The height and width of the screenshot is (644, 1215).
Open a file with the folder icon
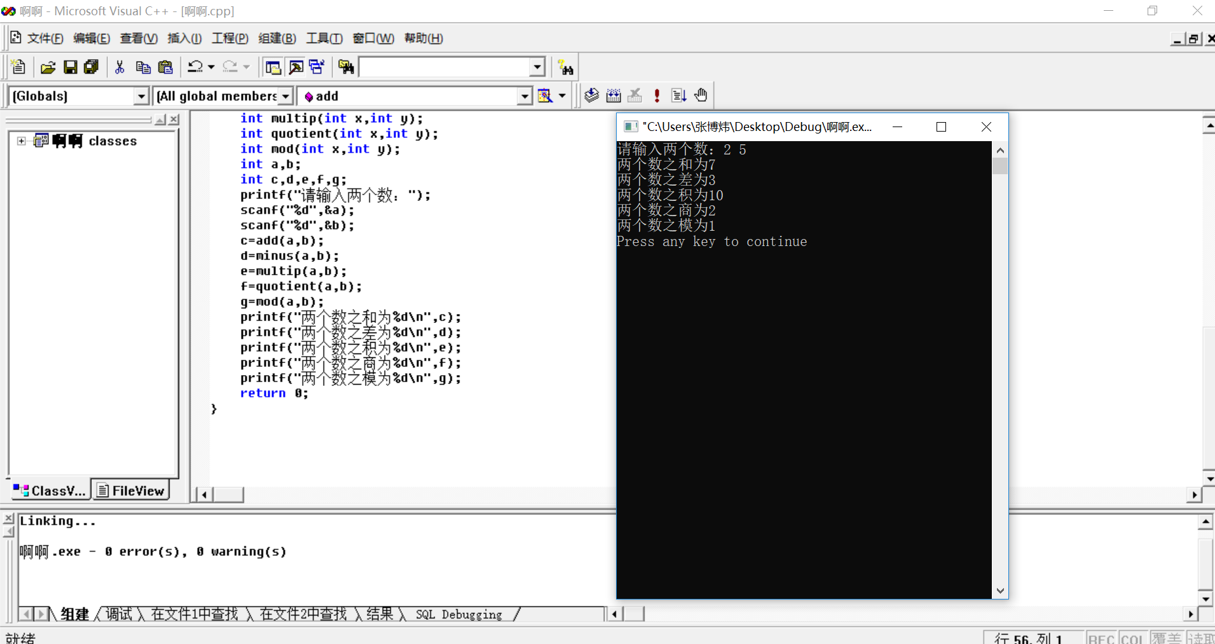point(48,67)
